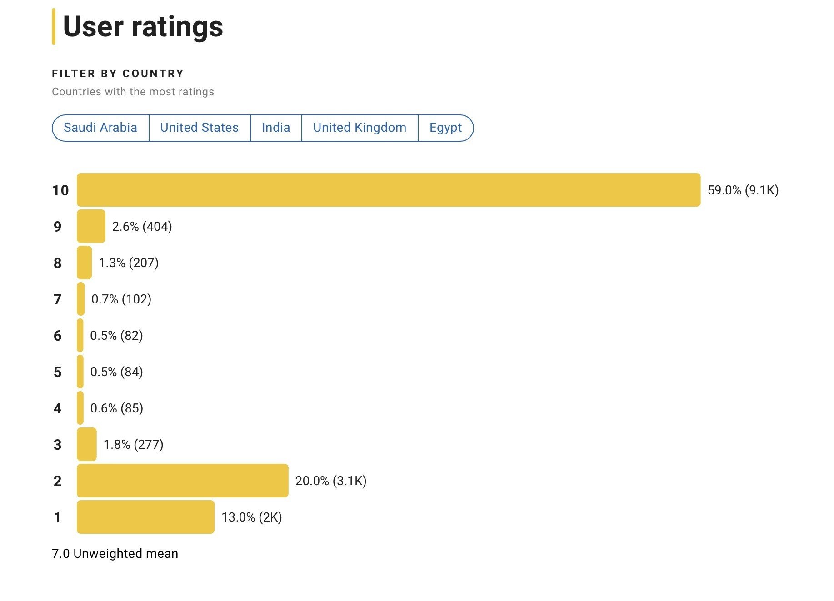This screenshot has height=601, width=834.
Task: Click the bar for rating 8
Action: (85, 263)
